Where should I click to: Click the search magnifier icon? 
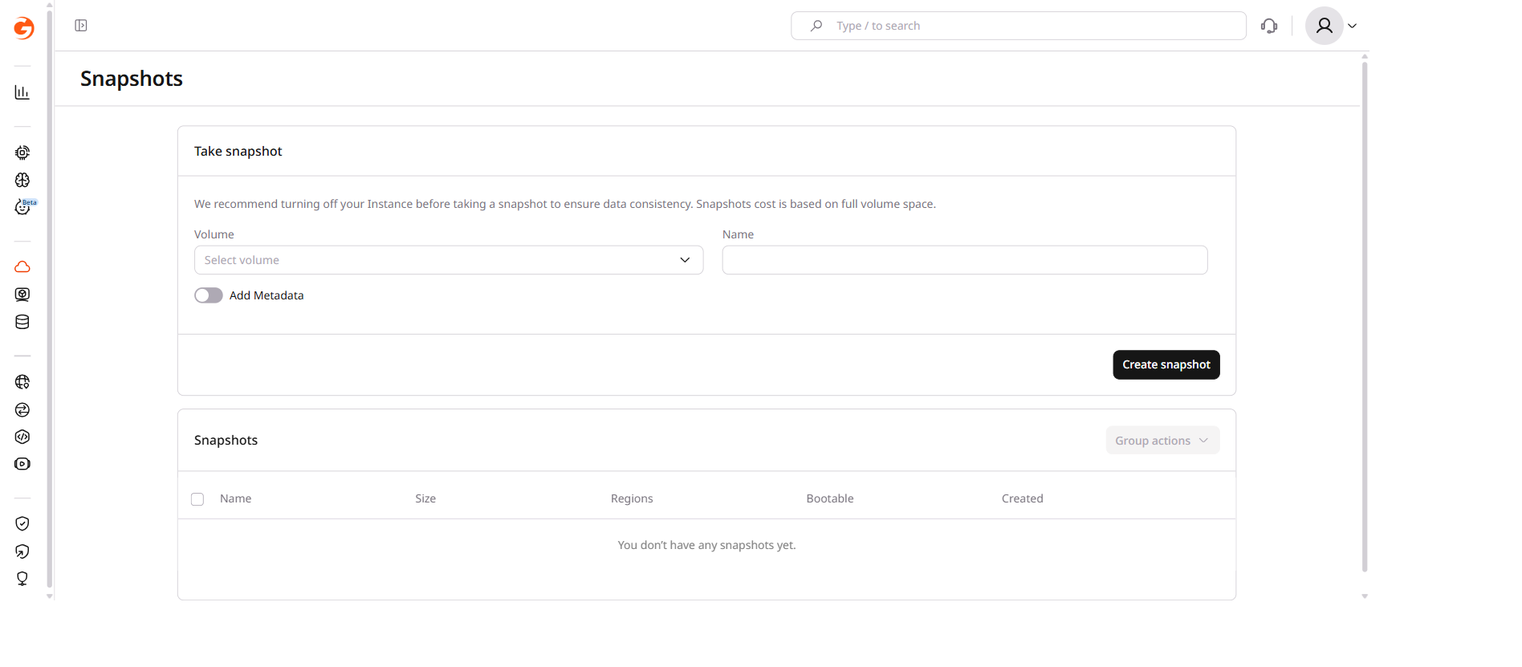pyautogui.click(x=816, y=26)
